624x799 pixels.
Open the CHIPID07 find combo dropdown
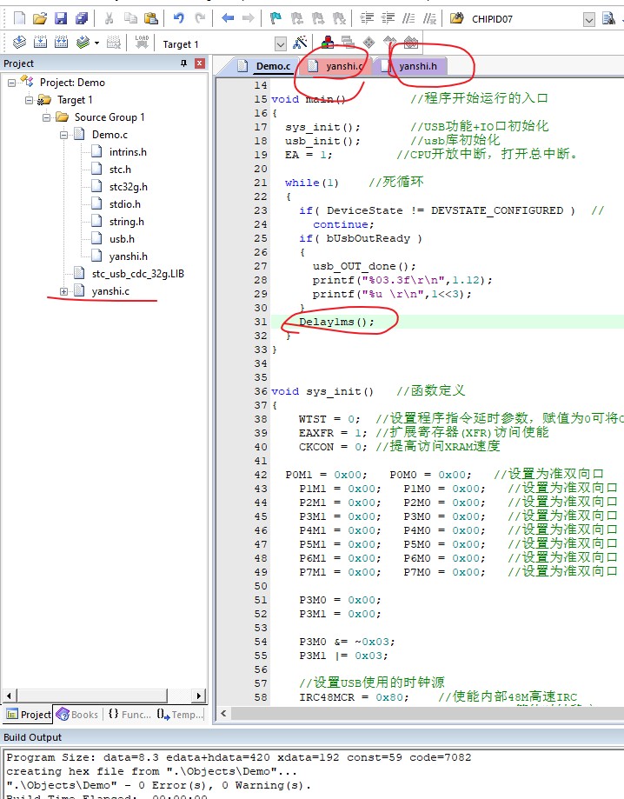[x=589, y=20]
